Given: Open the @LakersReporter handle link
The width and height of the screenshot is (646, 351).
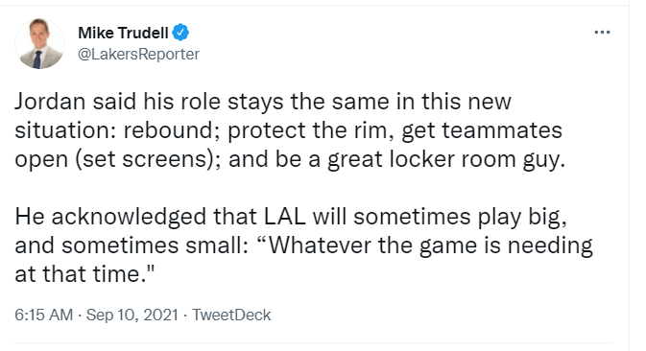Looking at the screenshot, I should tap(138, 54).
